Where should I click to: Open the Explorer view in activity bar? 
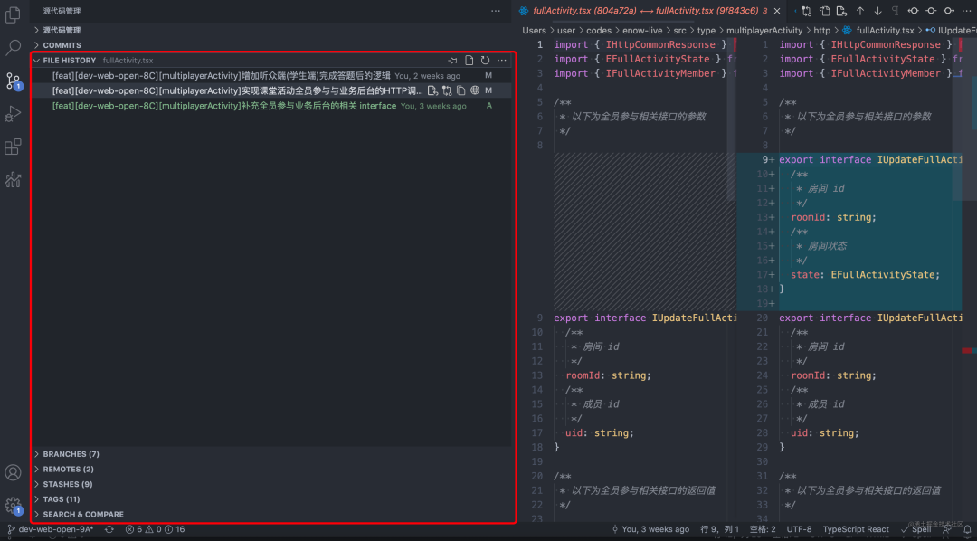point(13,14)
